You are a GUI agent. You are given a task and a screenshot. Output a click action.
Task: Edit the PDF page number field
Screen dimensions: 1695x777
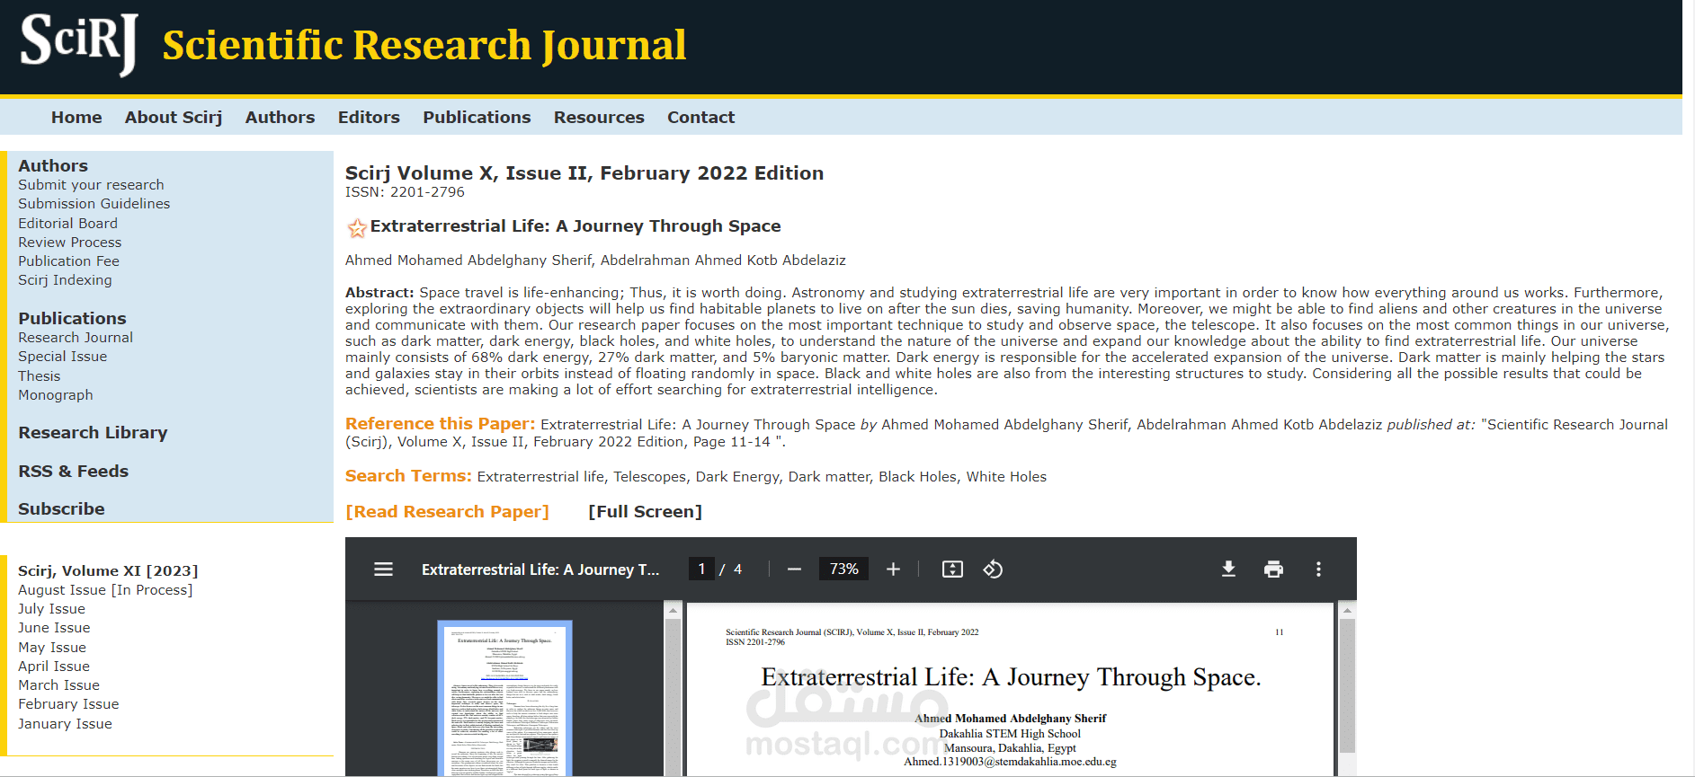click(x=701, y=569)
